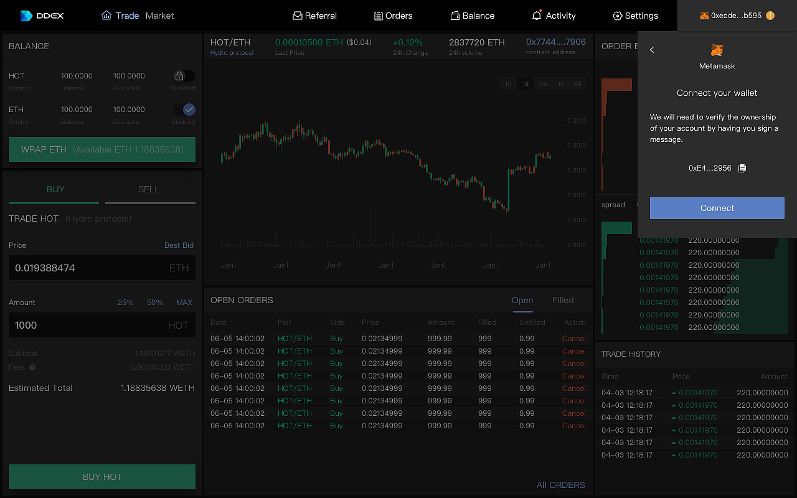Click the Orders list icon
Screen dimensions: 797x498
[379, 16]
